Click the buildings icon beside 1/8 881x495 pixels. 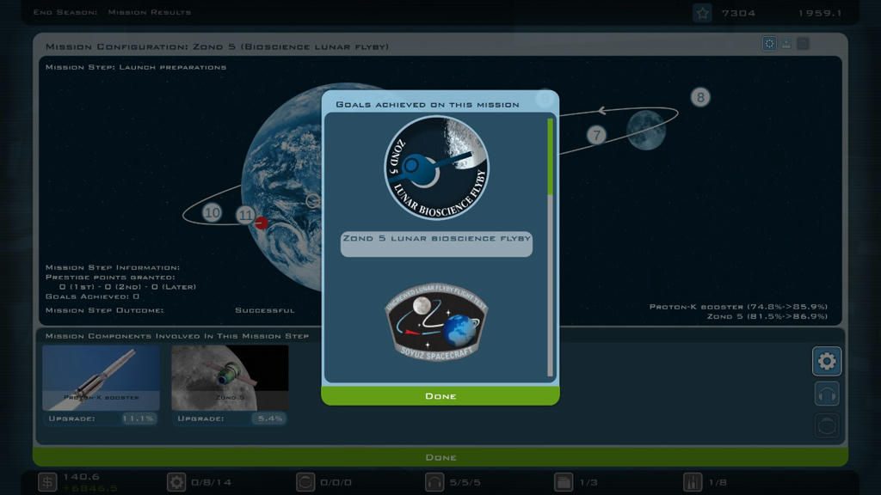click(x=693, y=481)
